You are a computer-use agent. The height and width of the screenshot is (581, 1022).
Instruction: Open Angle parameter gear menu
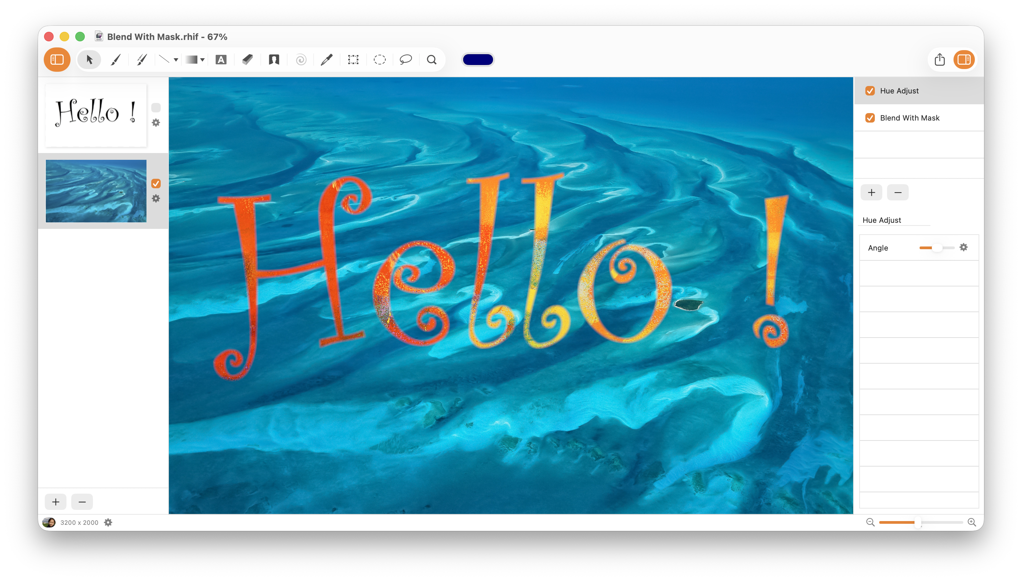(x=963, y=248)
